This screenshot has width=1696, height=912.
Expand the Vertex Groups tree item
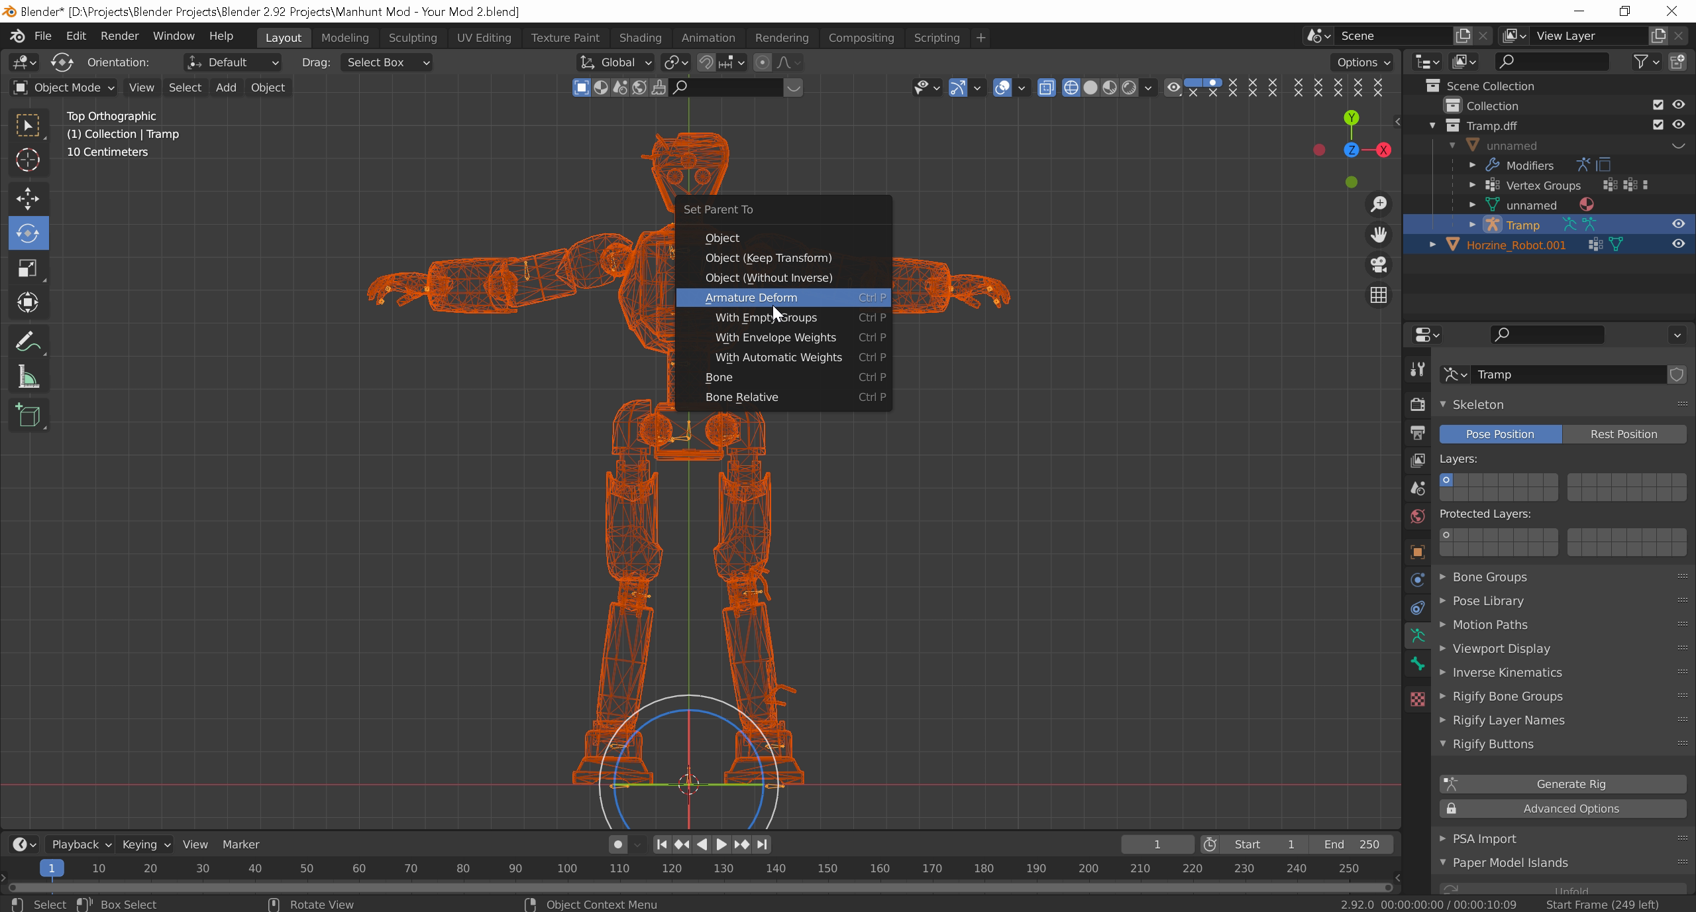pos(1472,185)
